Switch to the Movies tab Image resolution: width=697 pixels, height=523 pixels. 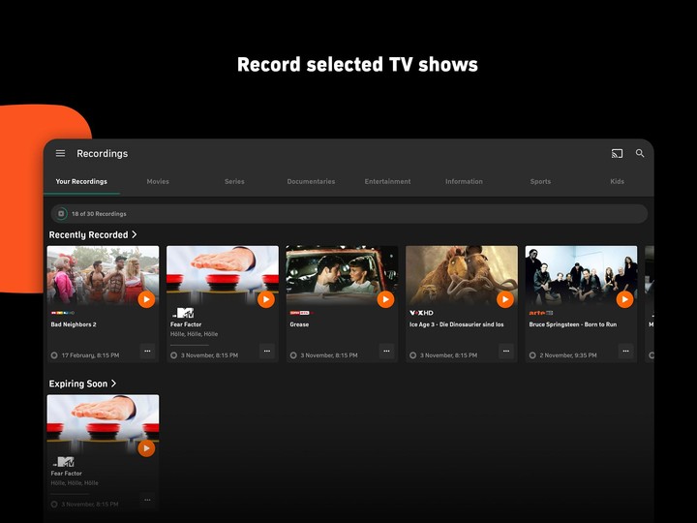pos(158,181)
